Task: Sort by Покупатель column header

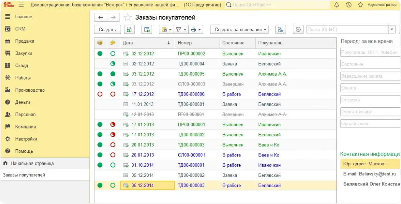Action: click(x=296, y=43)
